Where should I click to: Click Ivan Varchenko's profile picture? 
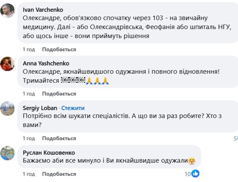[x=7, y=11]
